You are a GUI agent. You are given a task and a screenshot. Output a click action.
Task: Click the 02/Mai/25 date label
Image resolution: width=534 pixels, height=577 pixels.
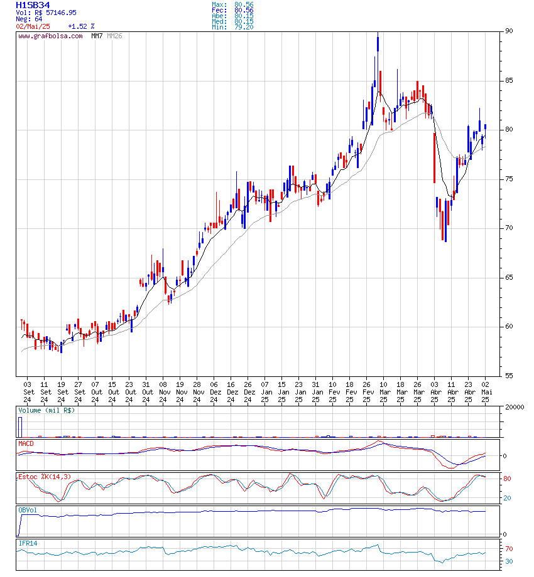[x=33, y=26]
